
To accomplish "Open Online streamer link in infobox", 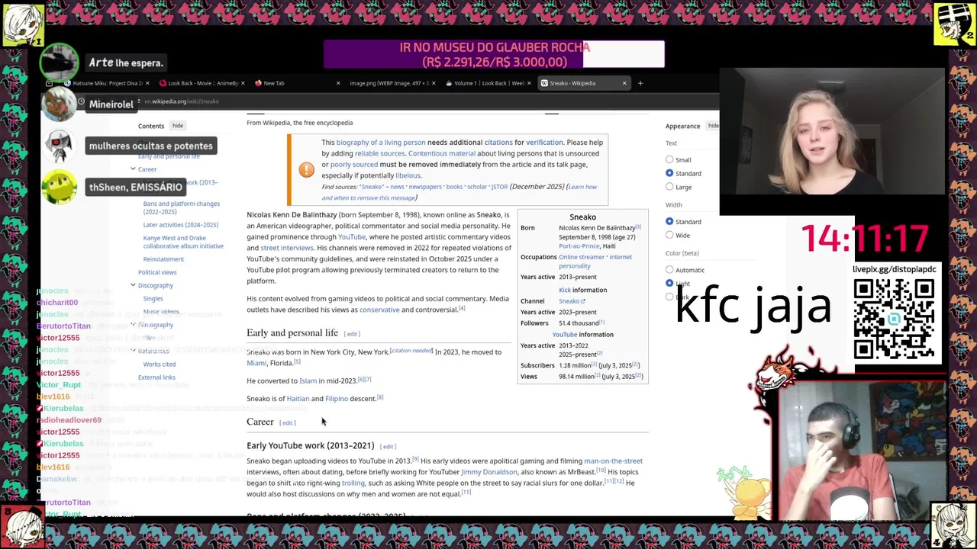I will click(x=582, y=257).
